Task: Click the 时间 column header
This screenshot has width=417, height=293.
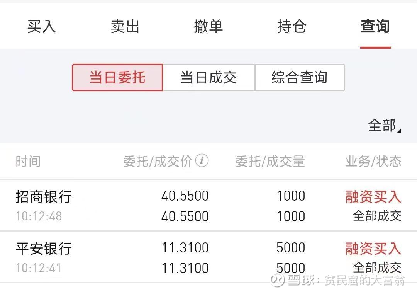Action: tap(28, 161)
